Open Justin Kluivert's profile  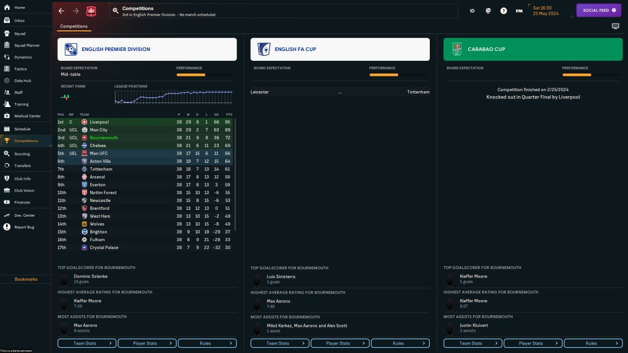pyautogui.click(x=474, y=326)
